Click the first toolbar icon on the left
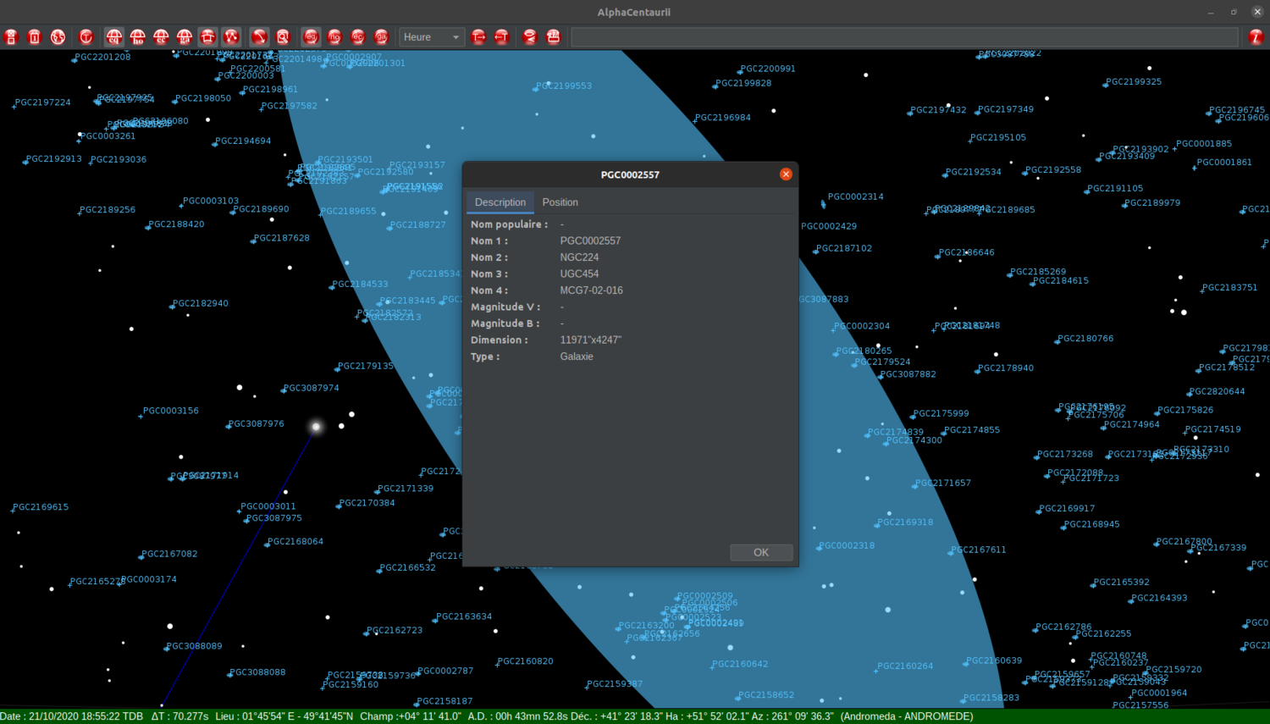Screen dimensions: 1270x724 click(x=11, y=36)
